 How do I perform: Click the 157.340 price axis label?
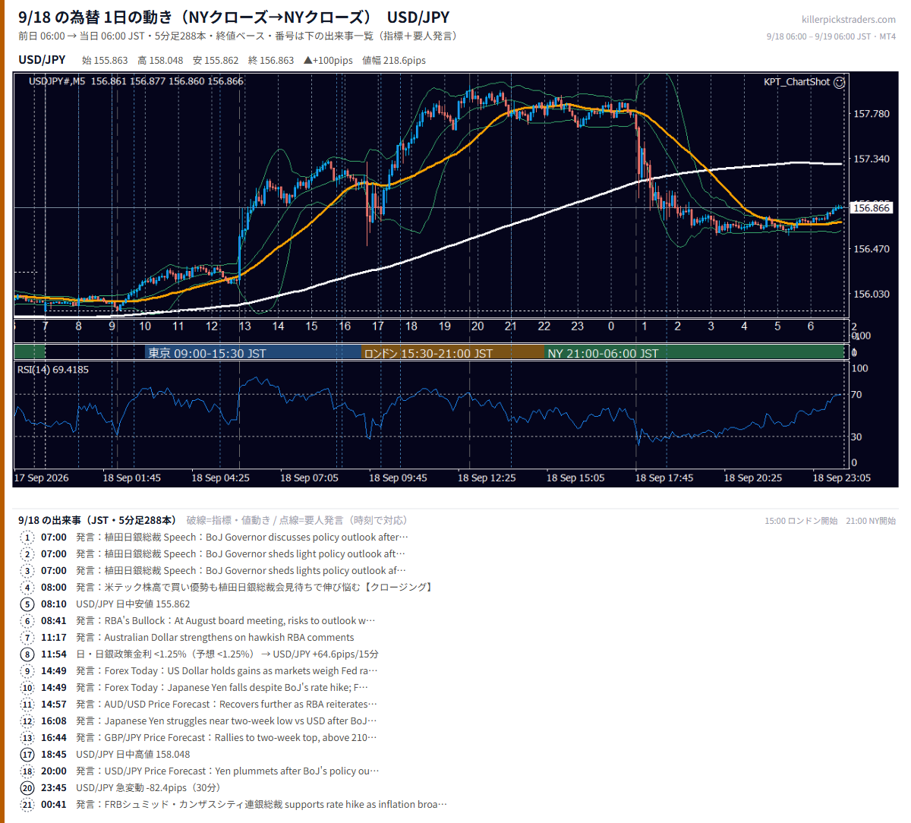872,159
